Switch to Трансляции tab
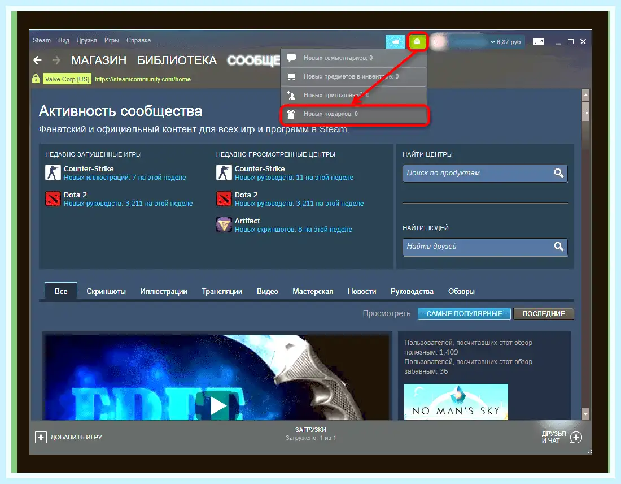621x484 pixels. [222, 291]
